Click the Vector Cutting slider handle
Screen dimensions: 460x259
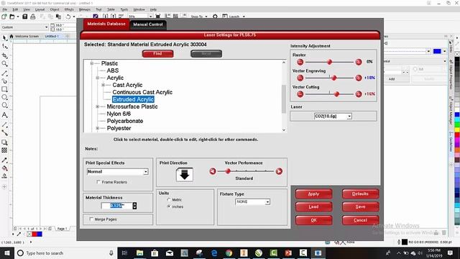coord(336,94)
